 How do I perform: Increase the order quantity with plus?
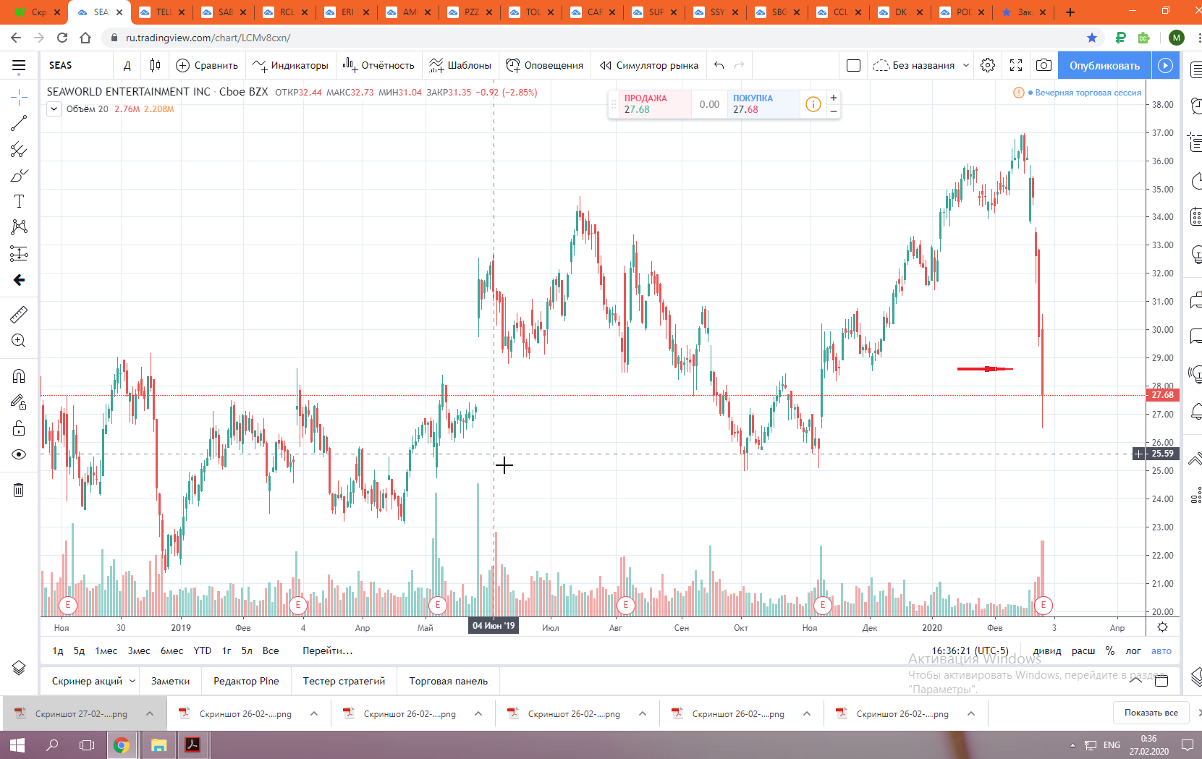tap(834, 98)
